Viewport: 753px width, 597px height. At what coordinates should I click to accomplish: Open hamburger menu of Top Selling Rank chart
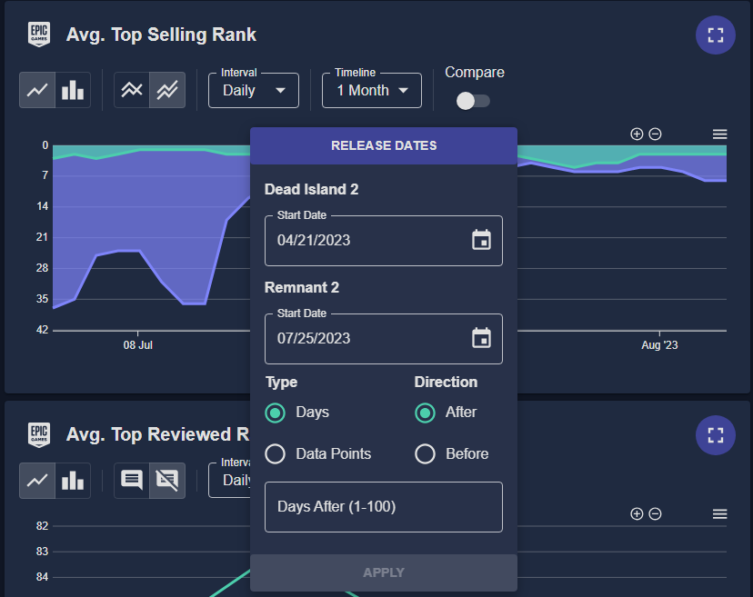click(719, 134)
